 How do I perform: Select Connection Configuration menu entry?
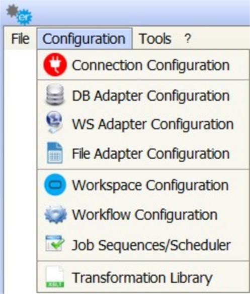pos(143,65)
